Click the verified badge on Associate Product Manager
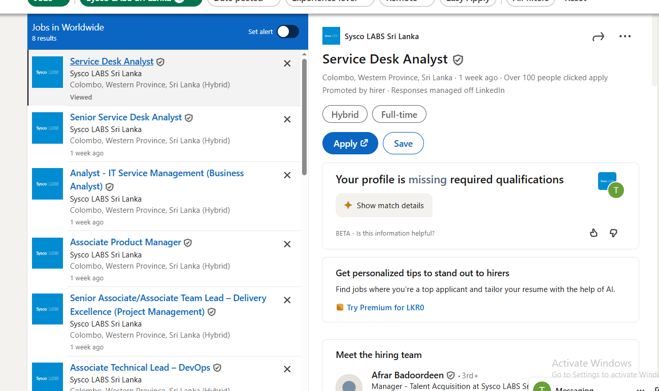This screenshot has height=391, width=659. click(x=188, y=243)
